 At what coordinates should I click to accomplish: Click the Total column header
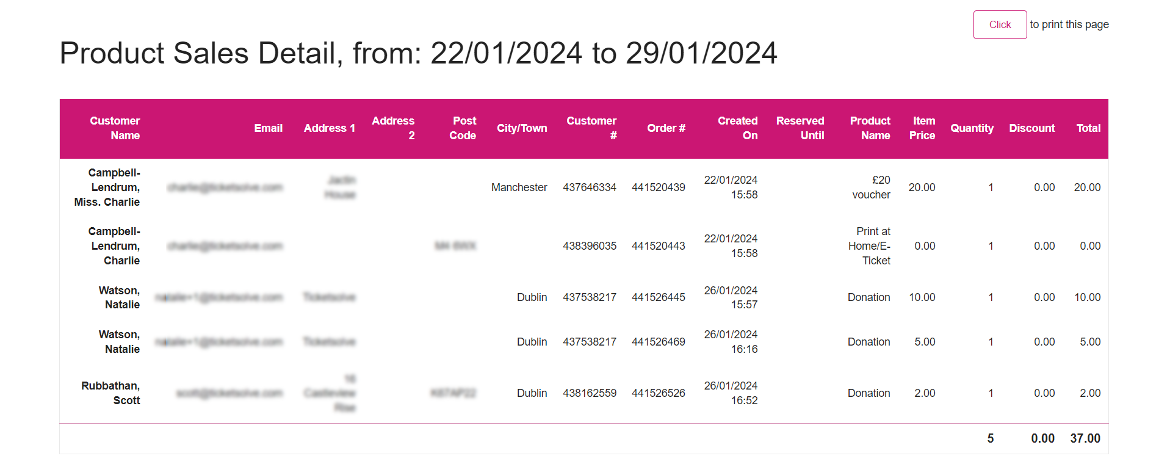coord(1088,128)
